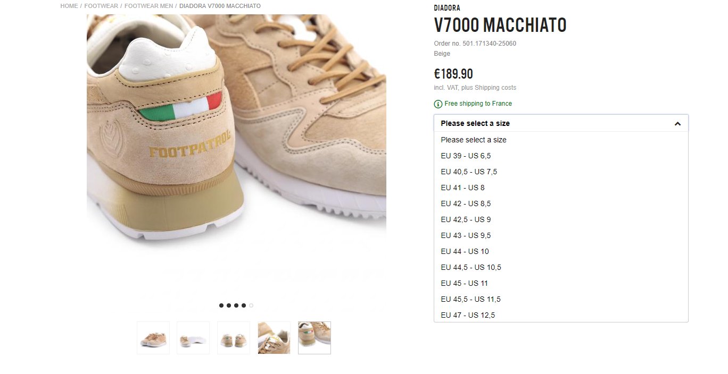Screen dimensions: 728x374
Task: View the second thumbnail showing the shoe sole
Action: click(193, 338)
